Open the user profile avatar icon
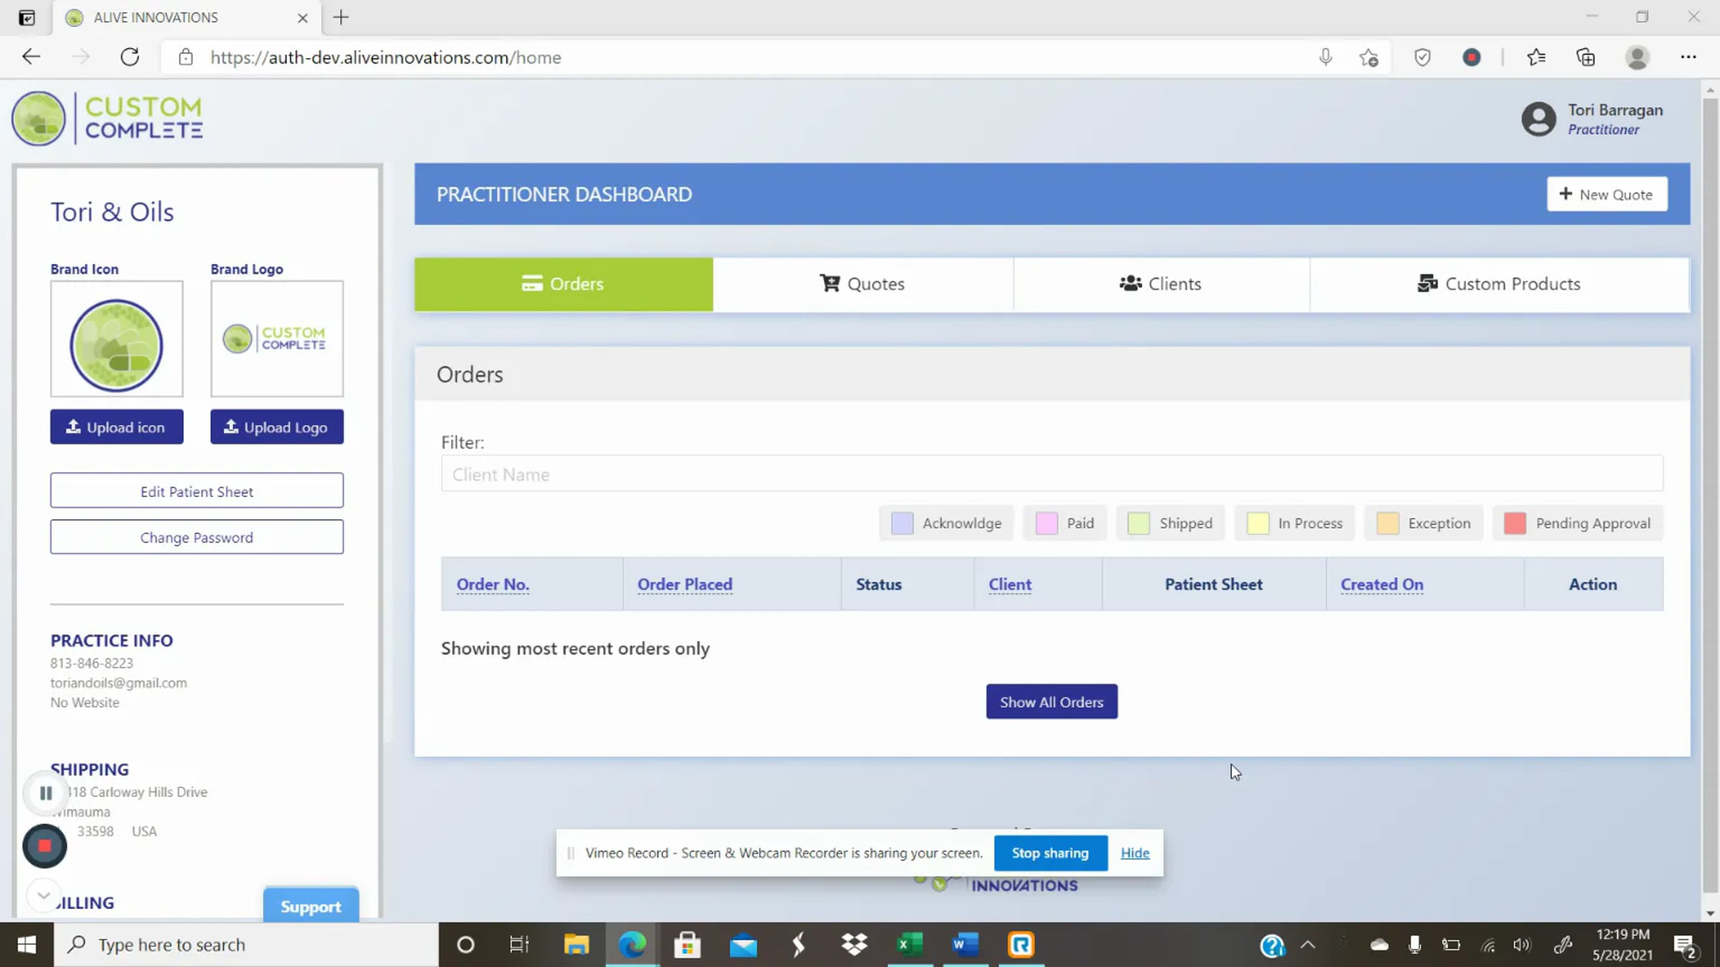This screenshot has height=967, width=1720. coord(1538,119)
